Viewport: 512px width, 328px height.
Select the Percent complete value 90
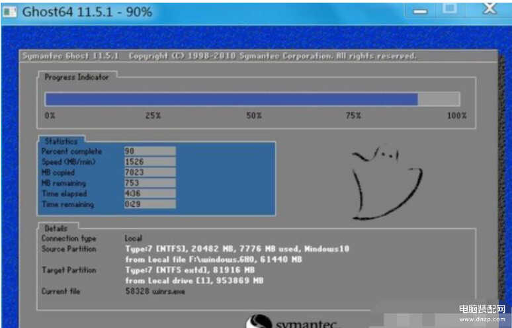click(150, 151)
